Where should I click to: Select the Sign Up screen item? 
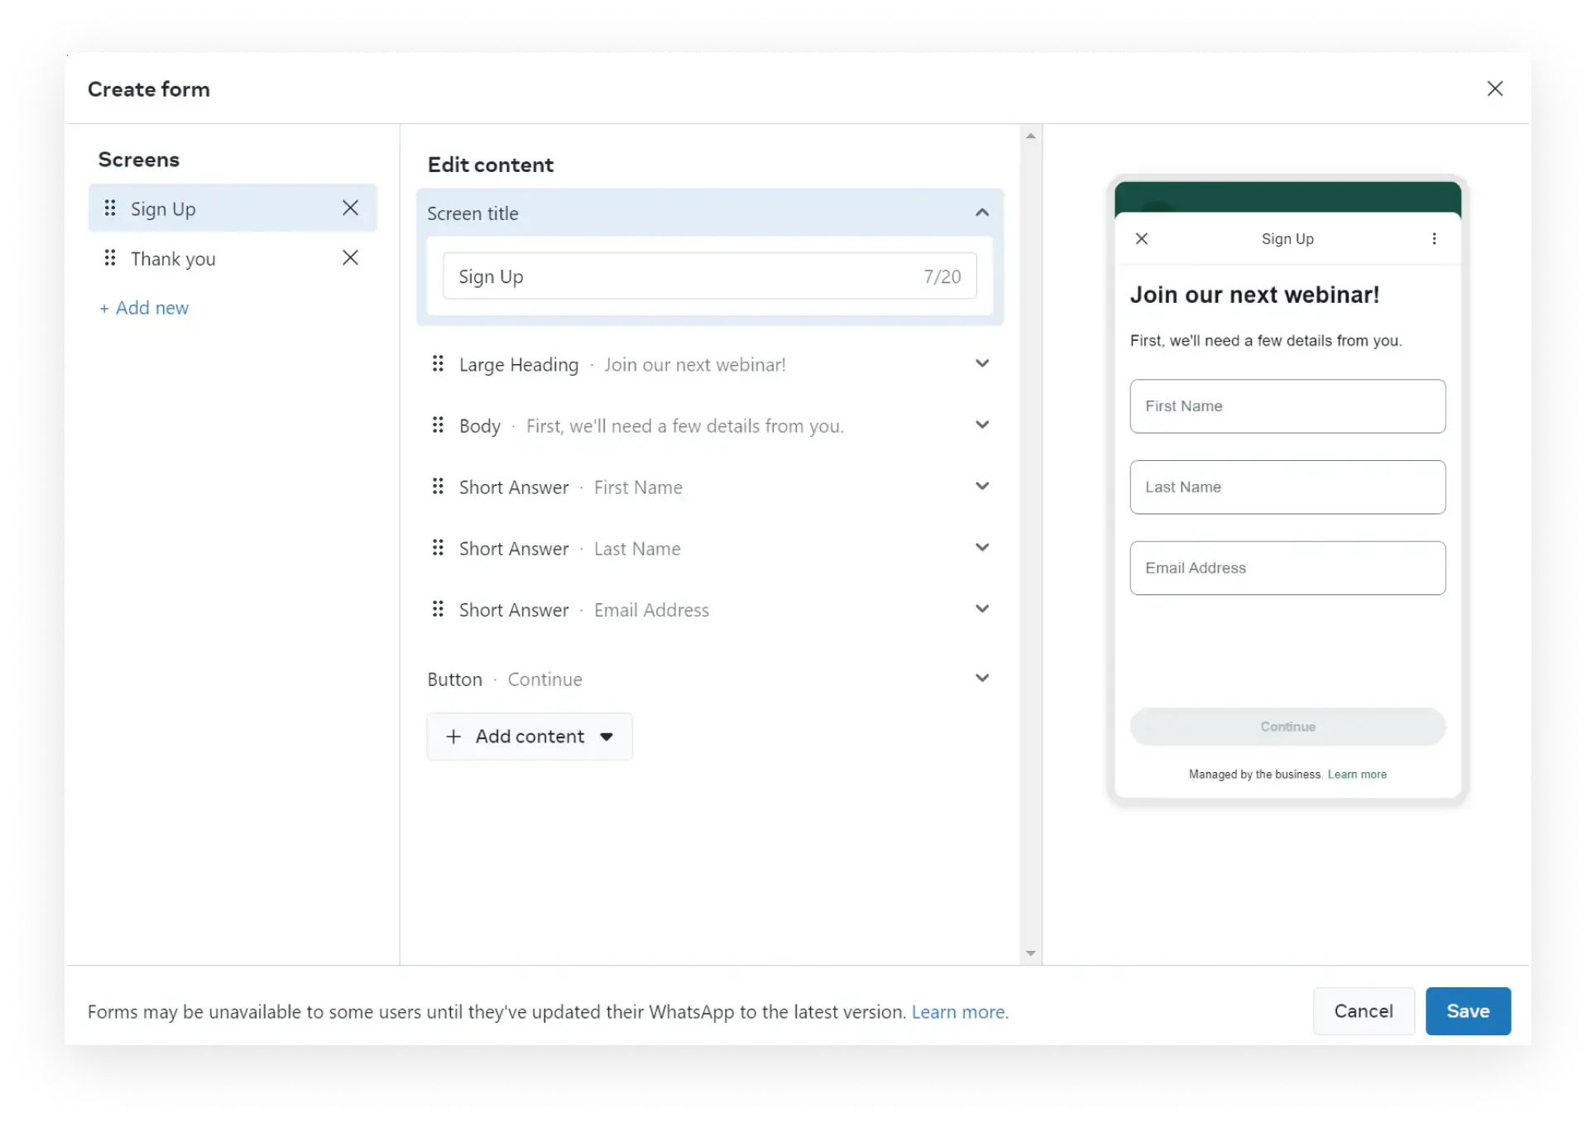pos(163,209)
